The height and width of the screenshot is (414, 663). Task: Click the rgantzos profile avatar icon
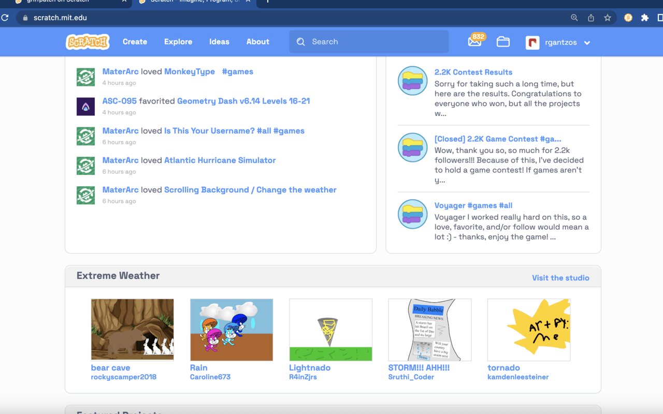[x=532, y=42]
